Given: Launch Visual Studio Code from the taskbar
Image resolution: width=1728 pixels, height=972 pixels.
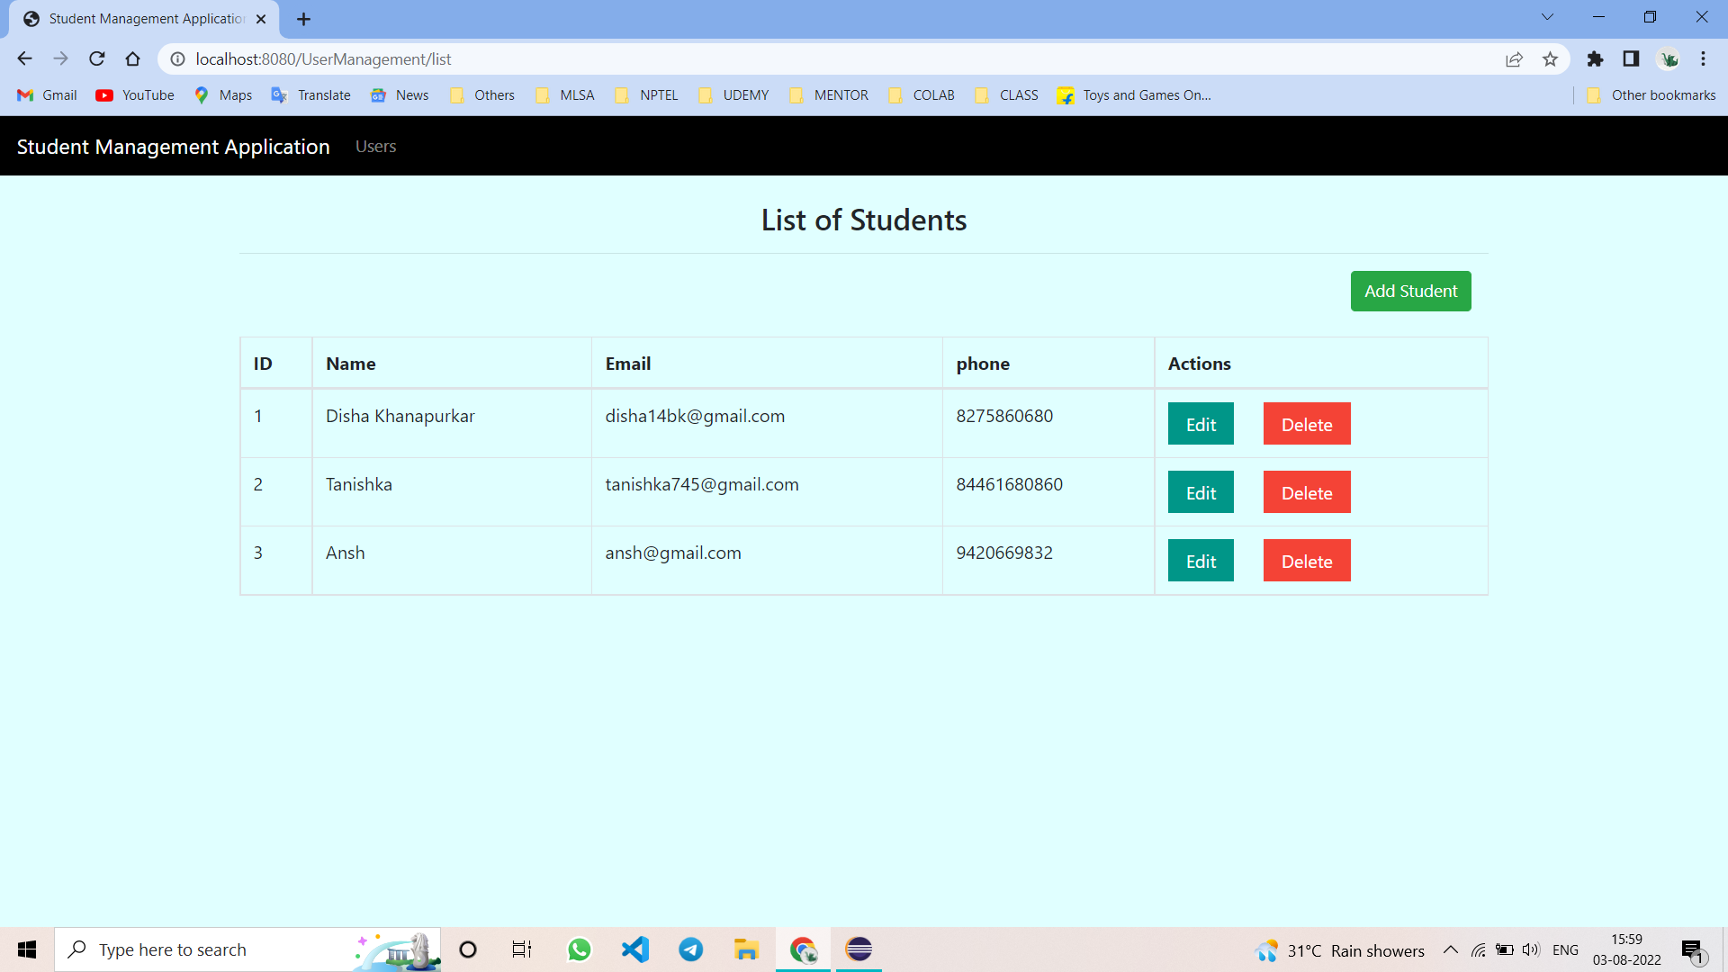Looking at the screenshot, I should [635, 949].
